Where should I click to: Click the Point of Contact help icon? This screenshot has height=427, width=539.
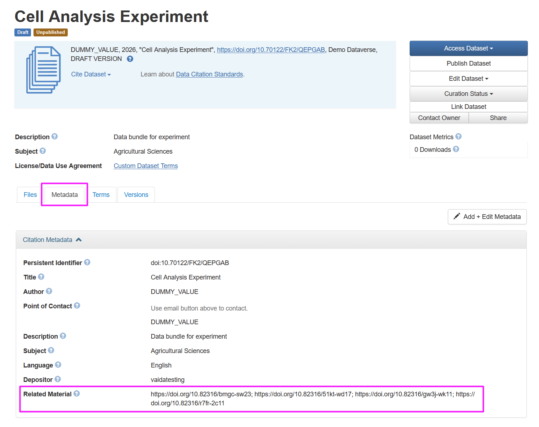(77, 305)
